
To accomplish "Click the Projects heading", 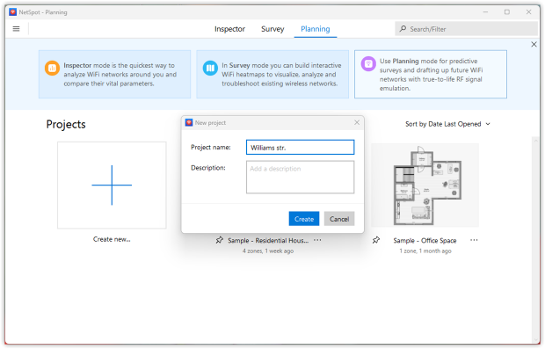I will (x=66, y=125).
